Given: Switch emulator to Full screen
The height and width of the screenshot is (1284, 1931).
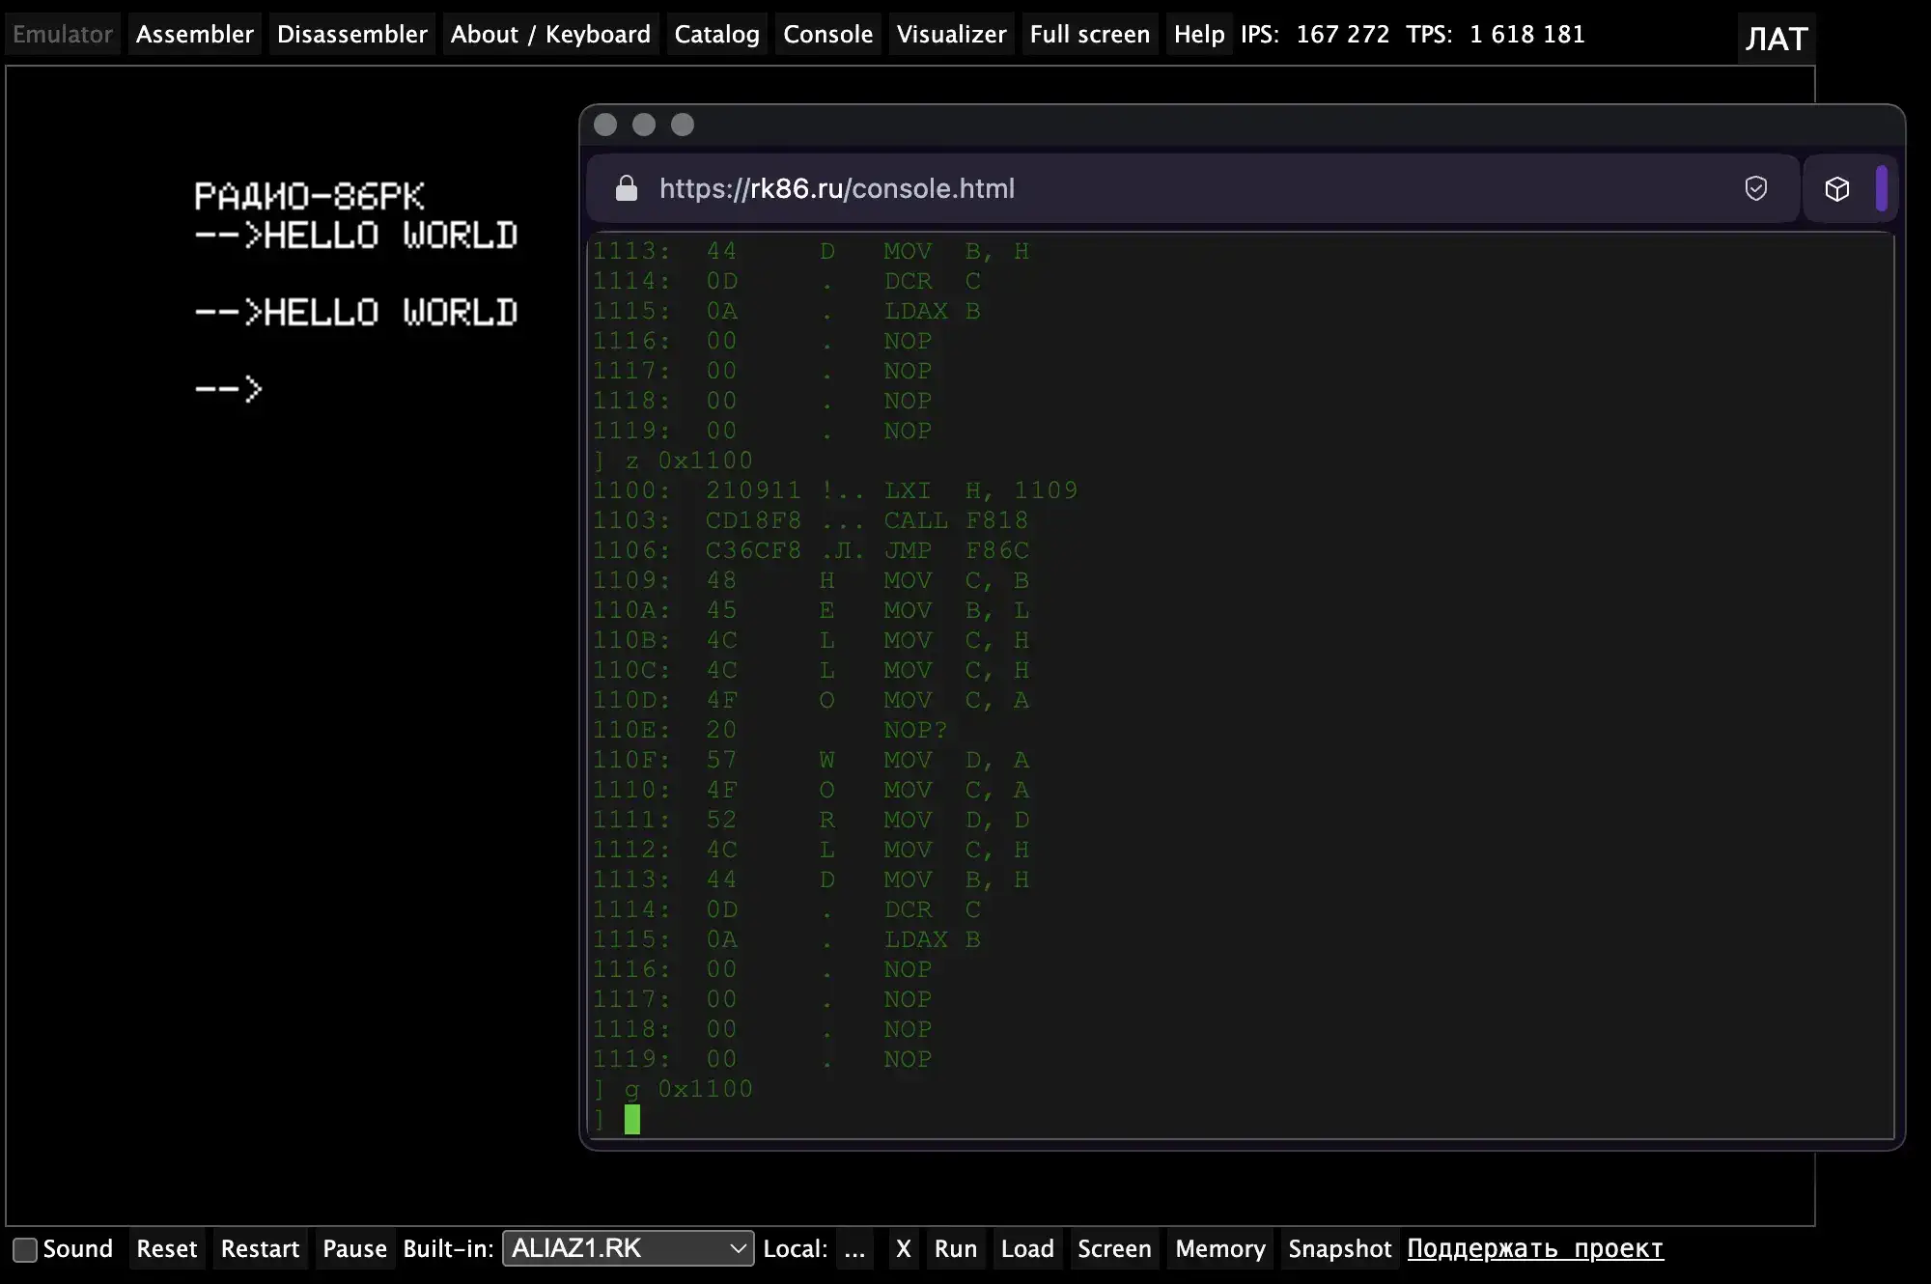Looking at the screenshot, I should tap(1090, 34).
